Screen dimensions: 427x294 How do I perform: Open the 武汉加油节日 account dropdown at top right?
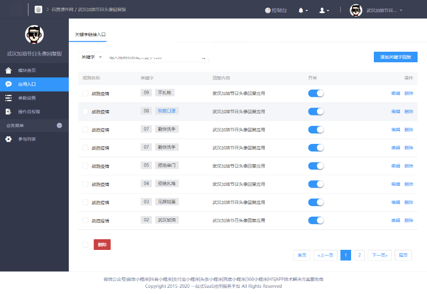(384, 10)
